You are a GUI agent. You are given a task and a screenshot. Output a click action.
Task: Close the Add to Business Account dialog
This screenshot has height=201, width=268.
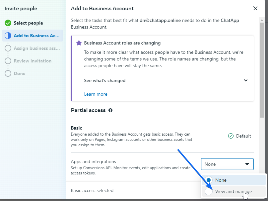[255, 9]
